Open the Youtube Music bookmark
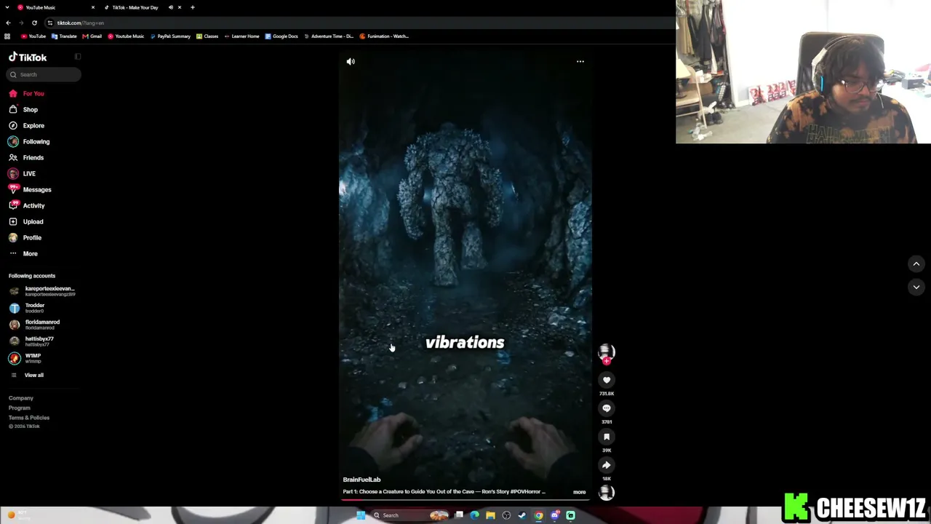931x524 pixels. coord(126,36)
